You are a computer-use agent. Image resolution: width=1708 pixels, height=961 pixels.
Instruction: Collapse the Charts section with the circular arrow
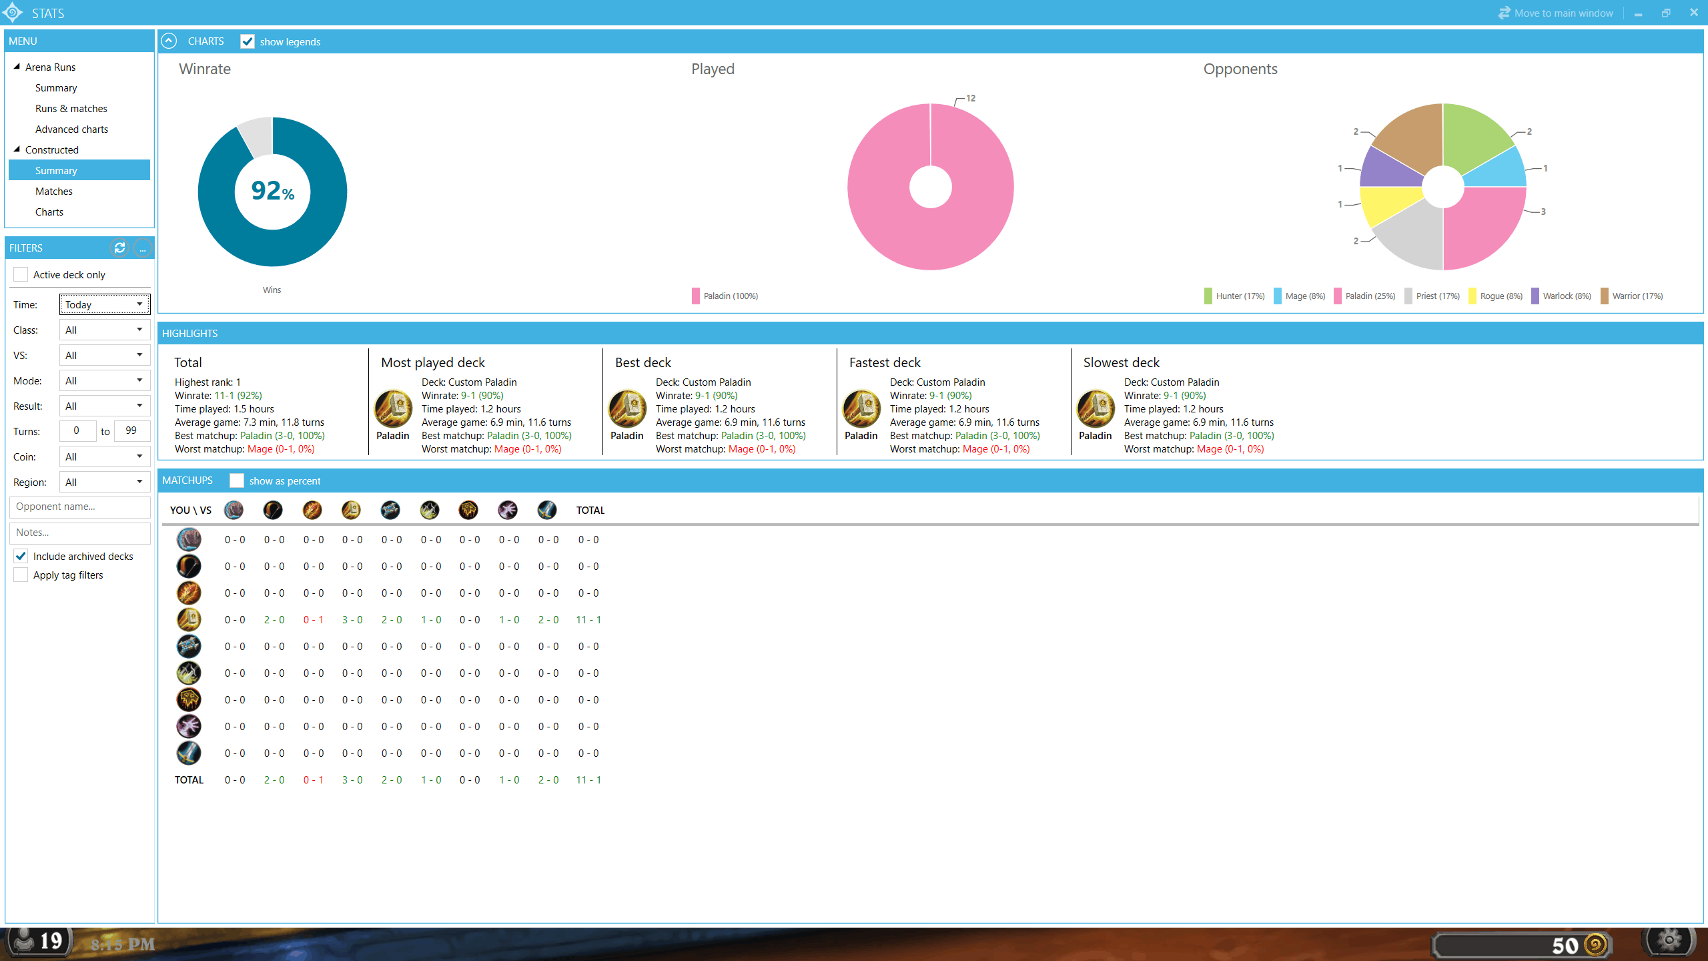coord(169,41)
